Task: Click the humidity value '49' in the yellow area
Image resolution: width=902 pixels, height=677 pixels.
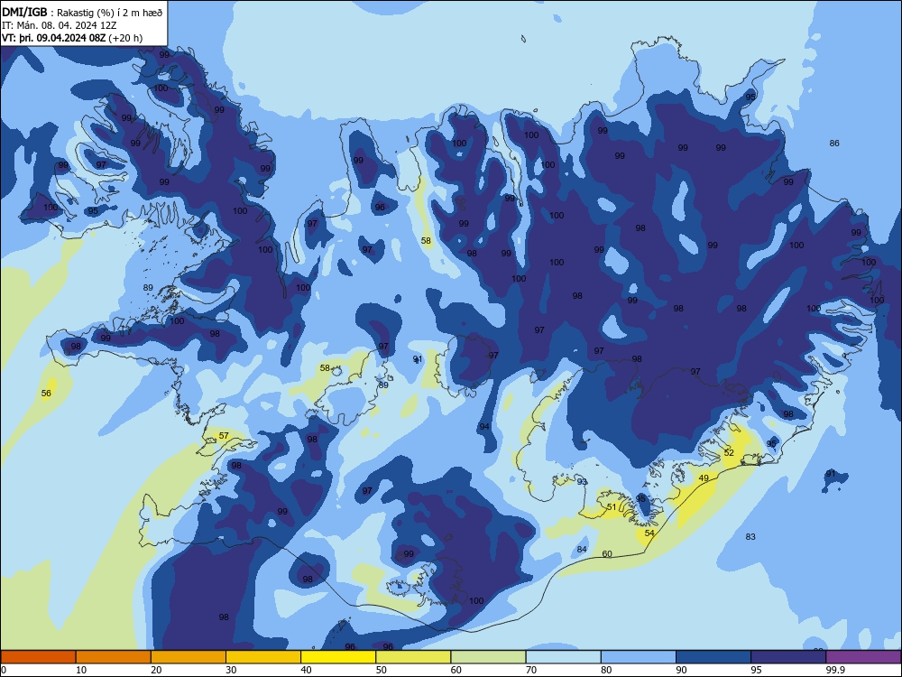Action: pyautogui.click(x=704, y=478)
